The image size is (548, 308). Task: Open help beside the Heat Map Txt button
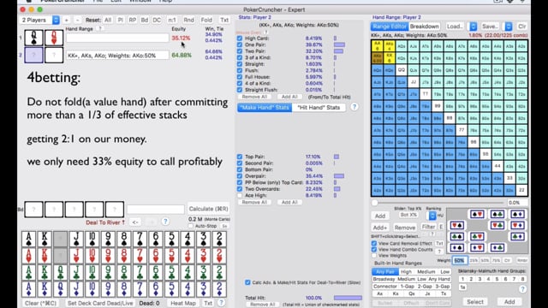point(221,303)
